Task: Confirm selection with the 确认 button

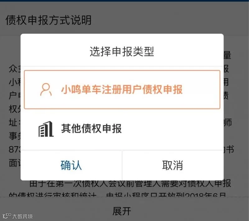Action: coord(71,165)
